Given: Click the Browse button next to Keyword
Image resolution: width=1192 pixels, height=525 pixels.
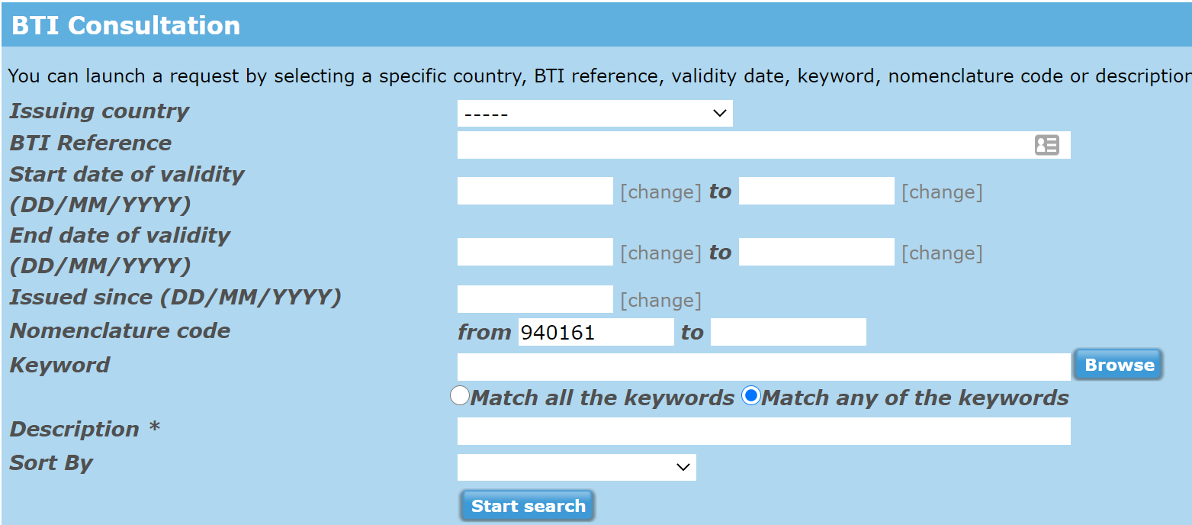Looking at the screenshot, I should click(1119, 365).
